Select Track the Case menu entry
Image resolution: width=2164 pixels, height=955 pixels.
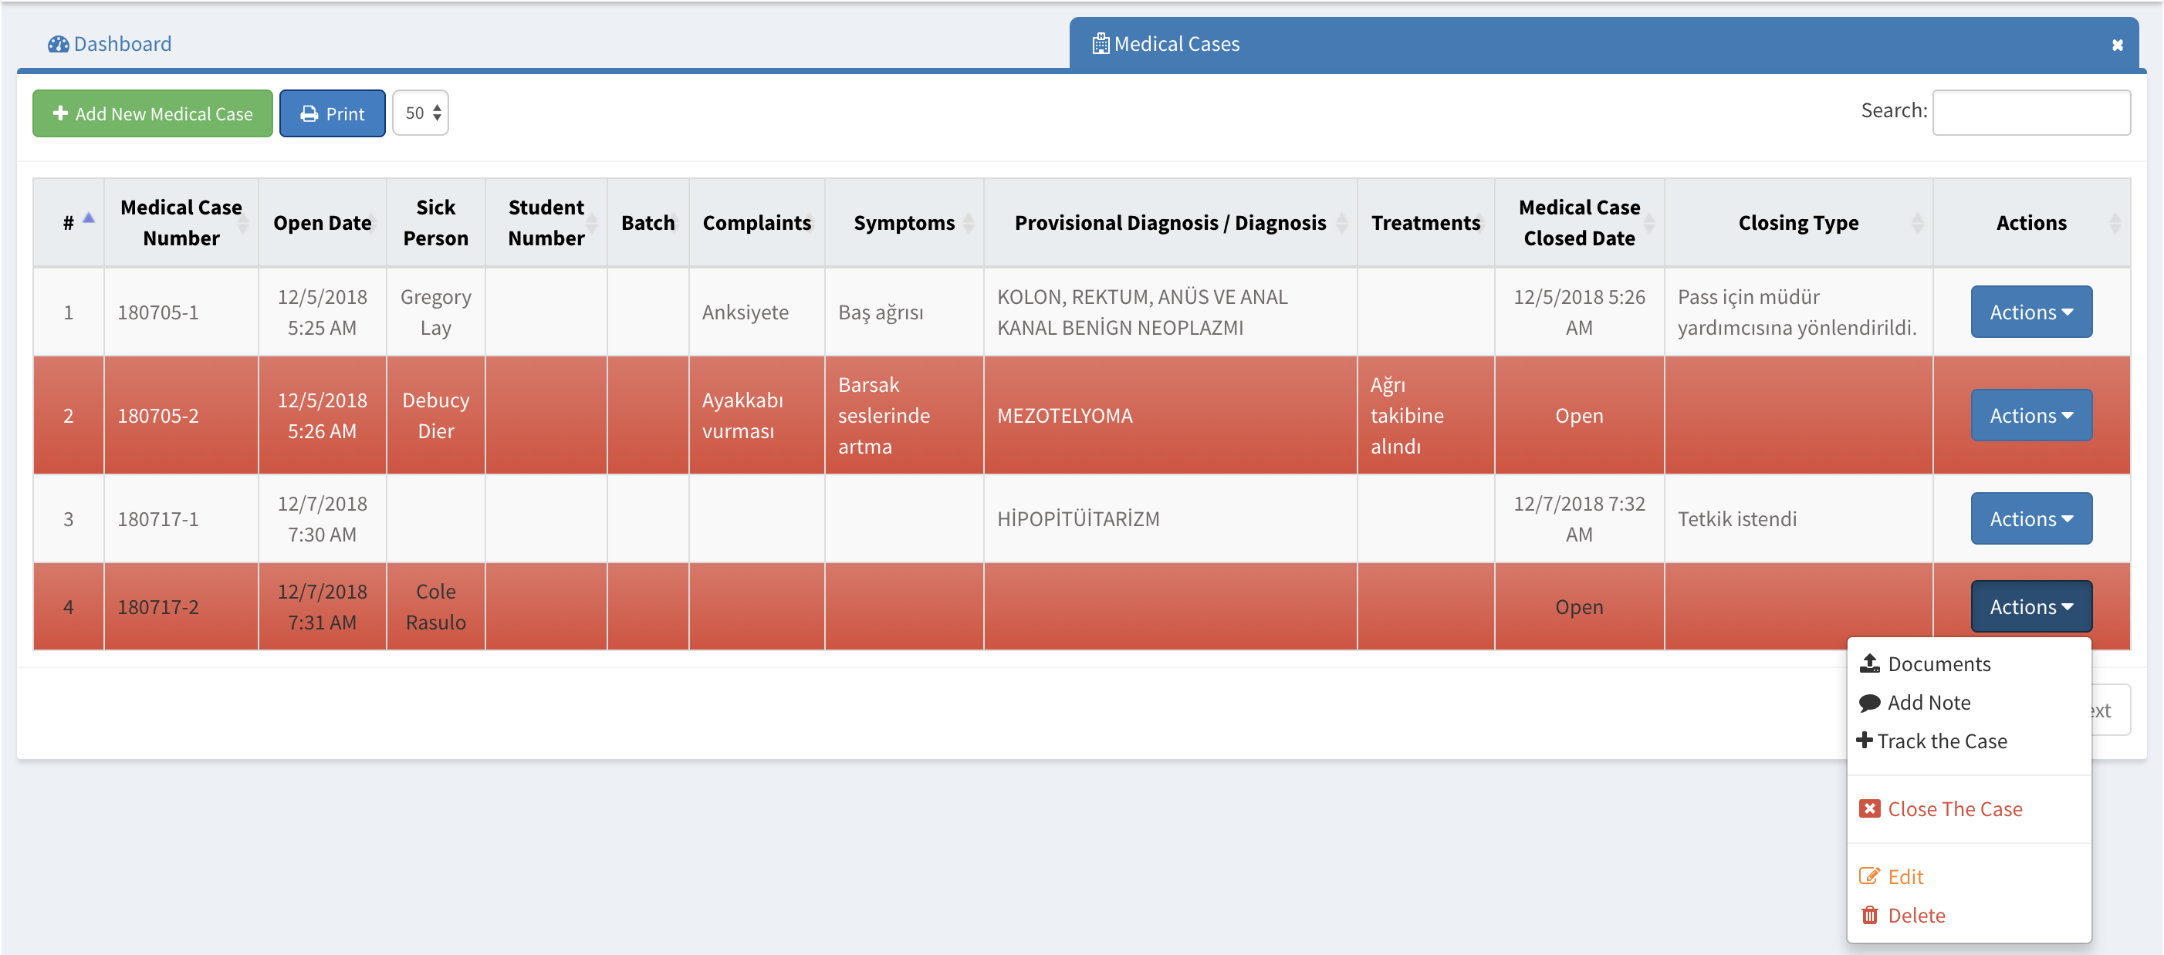click(x=1942, y=741)
